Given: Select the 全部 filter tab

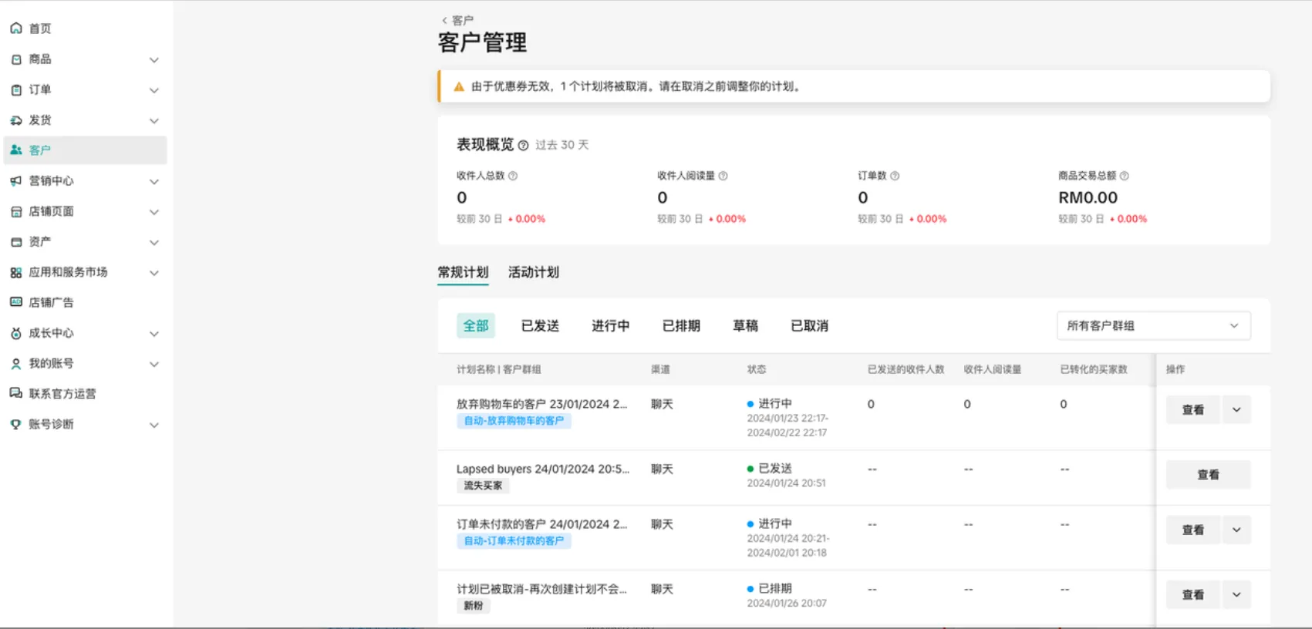Looking at the screenshot, I should click(x=475, y=326).
